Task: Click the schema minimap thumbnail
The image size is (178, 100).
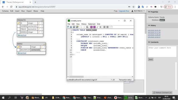Action: point(134,86)
